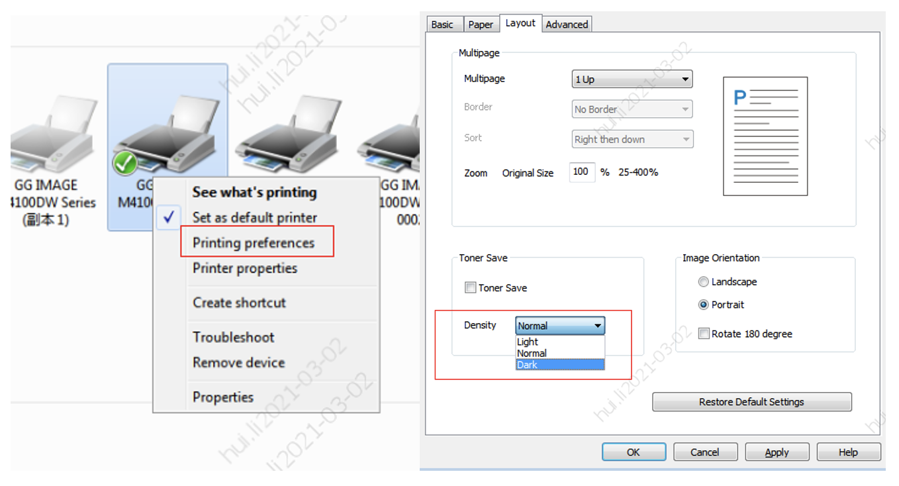The width and height of the screenshot is (899, 486).
Task: Open Printing preferences from context menu
Action: tap(254, 243)
